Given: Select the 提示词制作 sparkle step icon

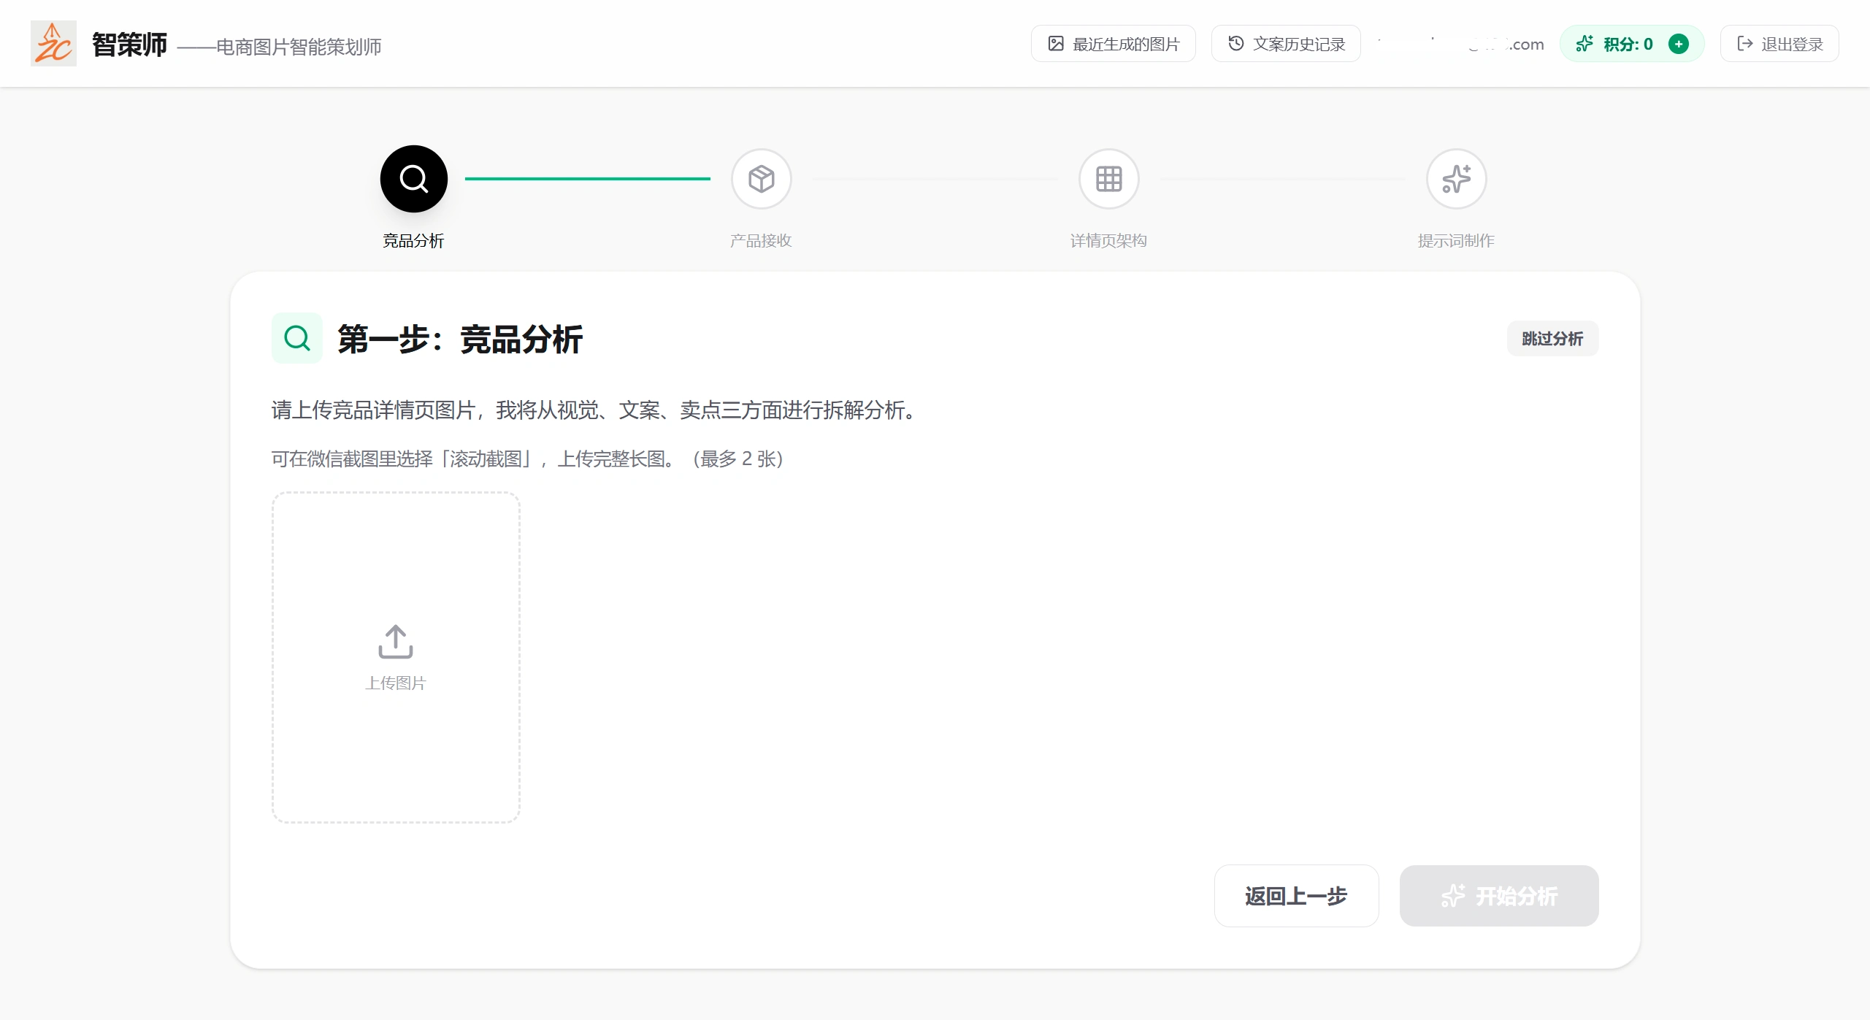Looking at the screenshot, I should pos(1455,178).
